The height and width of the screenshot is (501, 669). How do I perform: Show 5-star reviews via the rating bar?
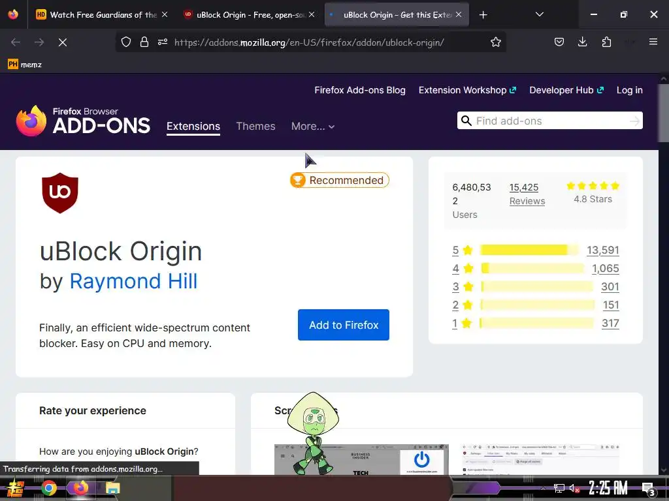click(529, 250)
